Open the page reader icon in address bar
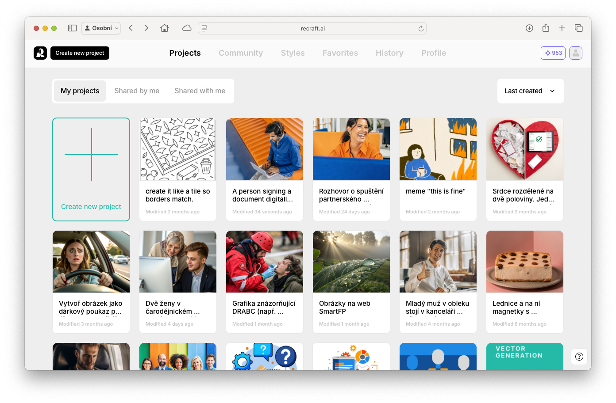Viewport: 616px width, 403px height. pyautogui.click(x=204, y=28)
